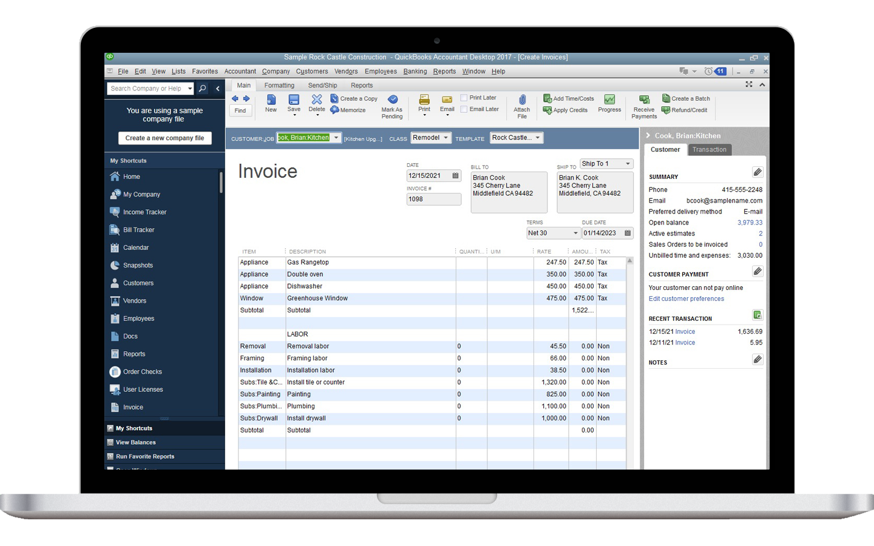Select the Gas Rangetop description cell
The height and width of the screenshot is (546, 874).
370,263
